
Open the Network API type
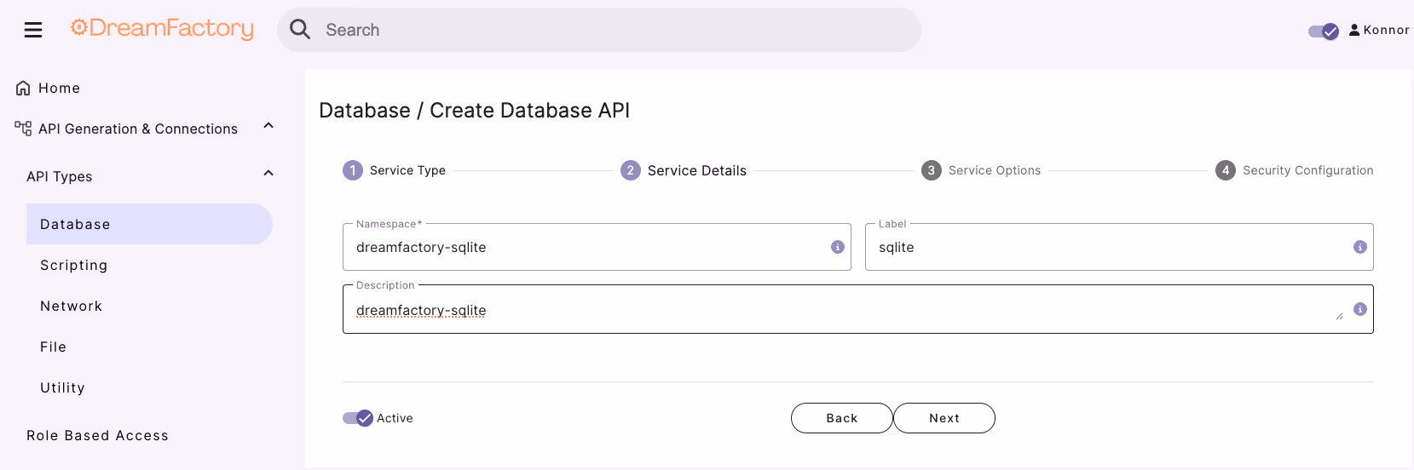point(71,306)
